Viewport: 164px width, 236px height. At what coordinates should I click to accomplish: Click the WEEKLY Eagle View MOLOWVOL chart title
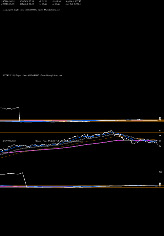pyautogui.click(x=32, y=75)
